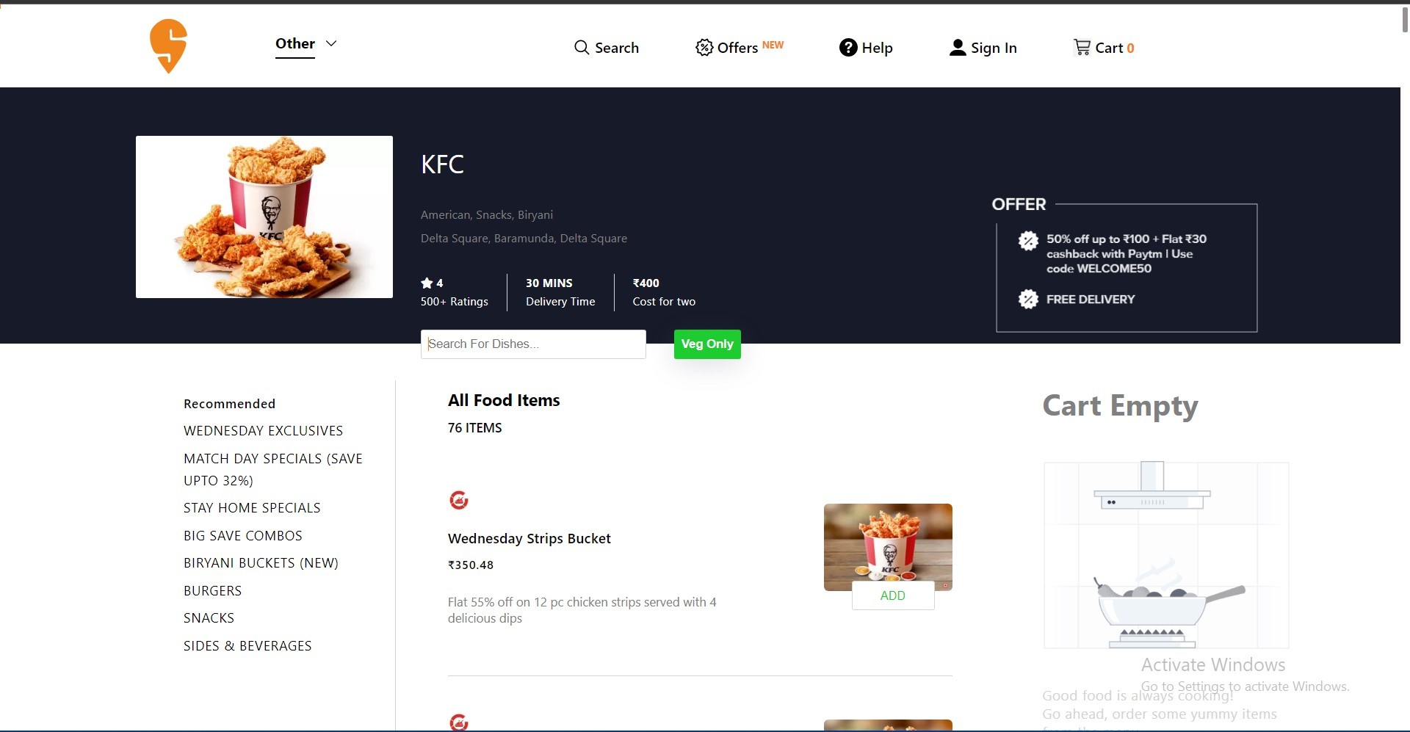Image resolution: width=1410 pixels, height=732 pixels.
Task: Click the Sign In person icon
Action: pyautogui.click(x=957, y=48)
